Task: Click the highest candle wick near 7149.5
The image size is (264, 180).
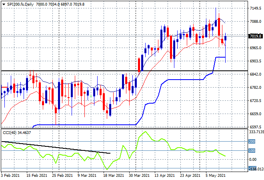Action: (x=216, y=14)
